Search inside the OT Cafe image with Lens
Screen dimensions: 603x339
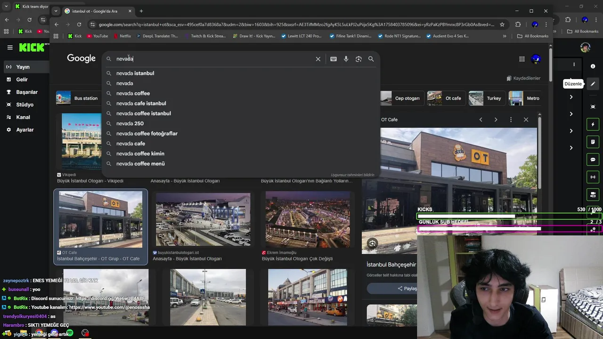pos(373,243)
